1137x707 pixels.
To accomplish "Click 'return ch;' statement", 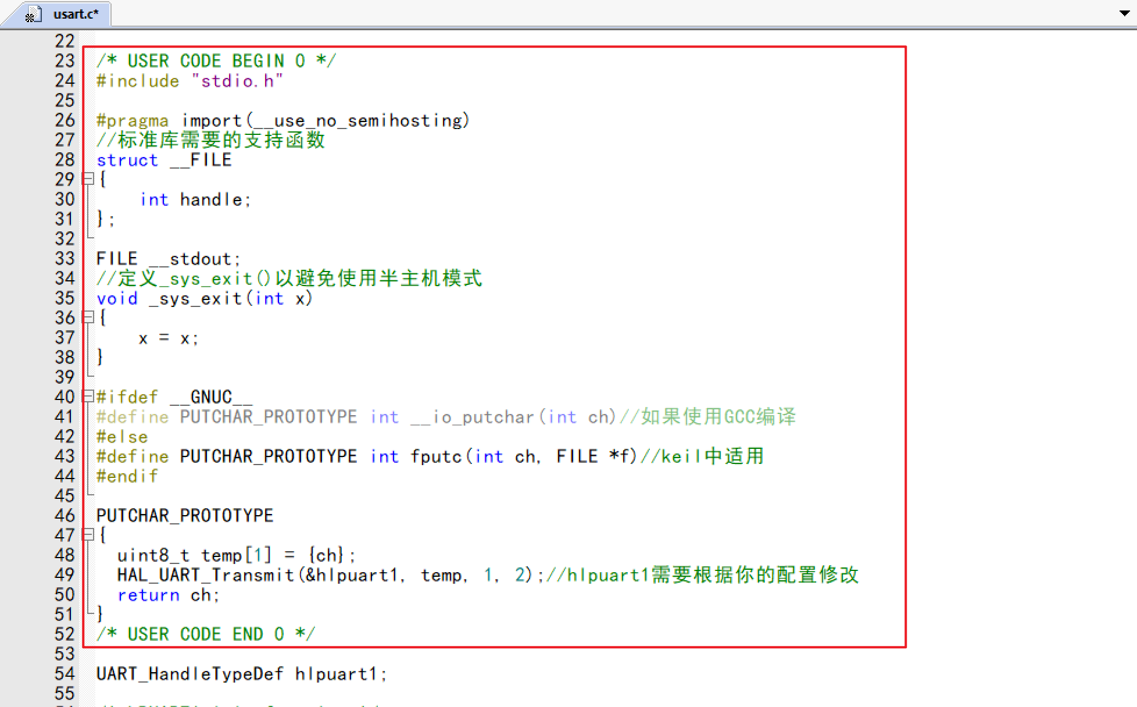I will point(169,595).
